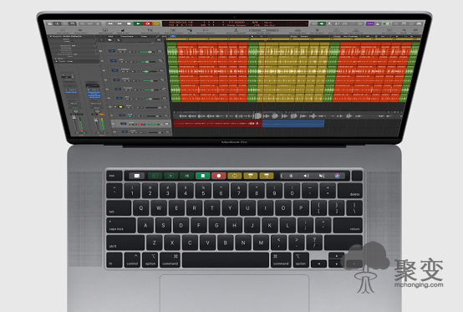The width and height of the screenshot is (463, 312).
Task: Click the add track plus button
Action: coord(101,40)
